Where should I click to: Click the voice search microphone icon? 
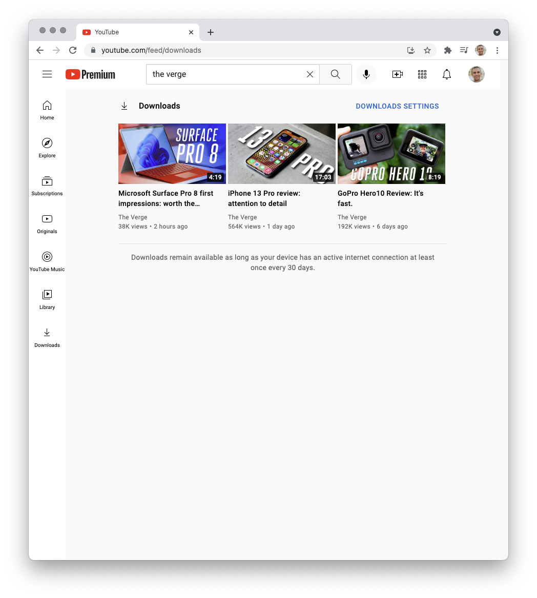point(366,74)
